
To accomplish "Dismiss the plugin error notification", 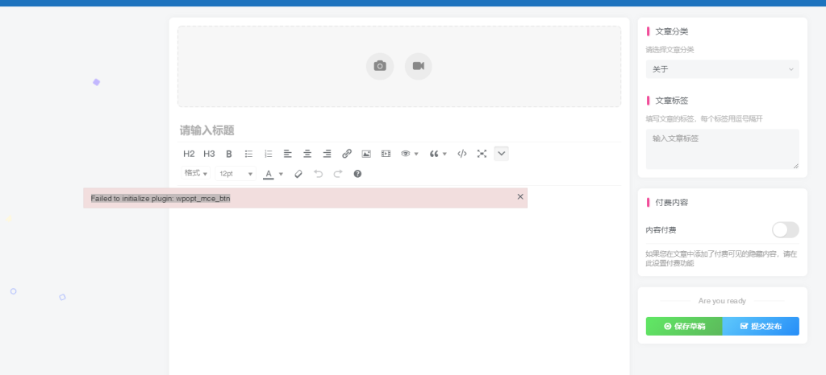I will point(520,196).
